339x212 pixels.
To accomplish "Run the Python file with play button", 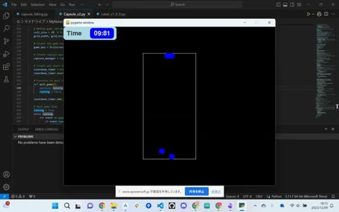I will click(x=308, y=14).
